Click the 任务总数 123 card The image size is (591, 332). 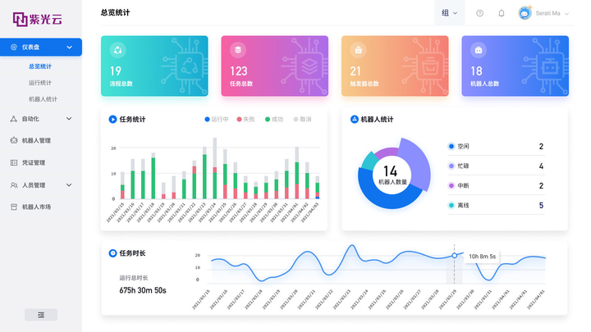click(274, 66)
